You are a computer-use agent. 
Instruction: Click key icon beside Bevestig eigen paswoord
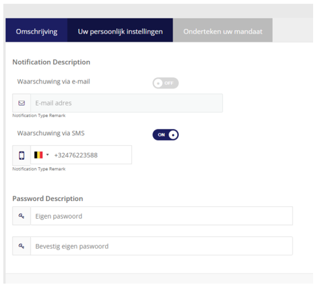point(21,246)
